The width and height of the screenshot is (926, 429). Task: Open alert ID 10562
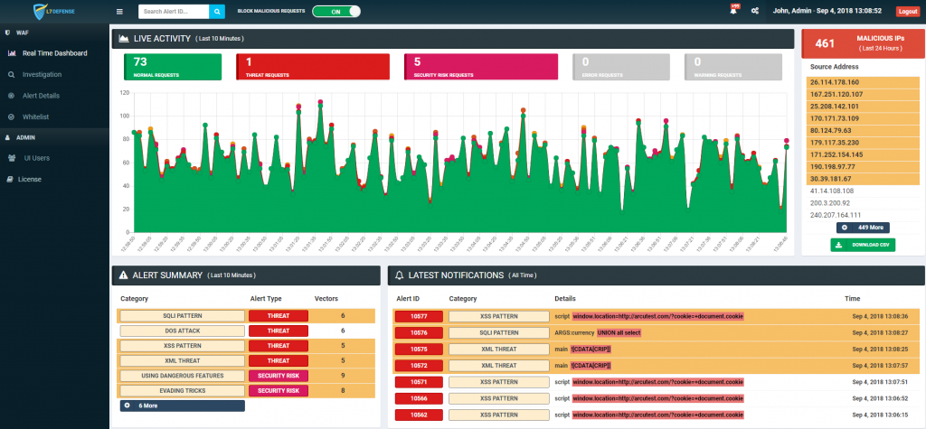[419, 415]
